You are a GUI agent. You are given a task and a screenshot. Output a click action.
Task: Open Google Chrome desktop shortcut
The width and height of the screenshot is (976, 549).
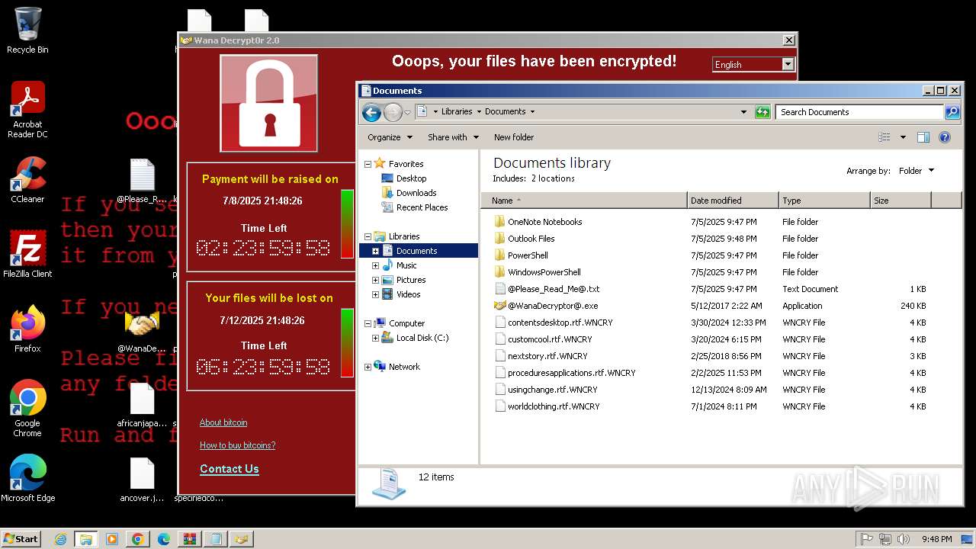[x=27, y=409]
